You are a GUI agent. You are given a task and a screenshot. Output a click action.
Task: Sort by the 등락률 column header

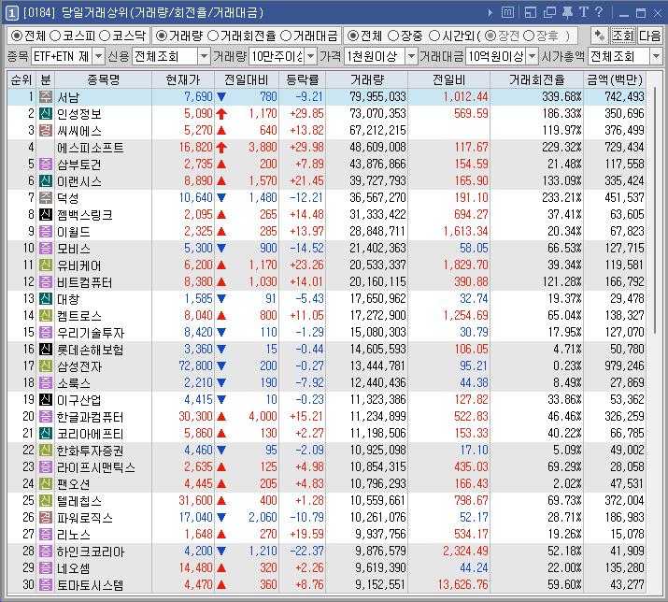pos(302,79)
